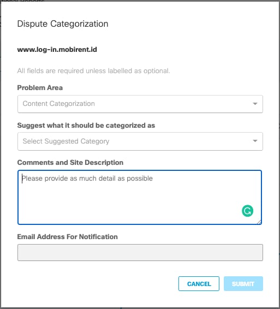280x309 pixels.
Task: Click the Grammarly icon in comments box
Action: point(247,211)
